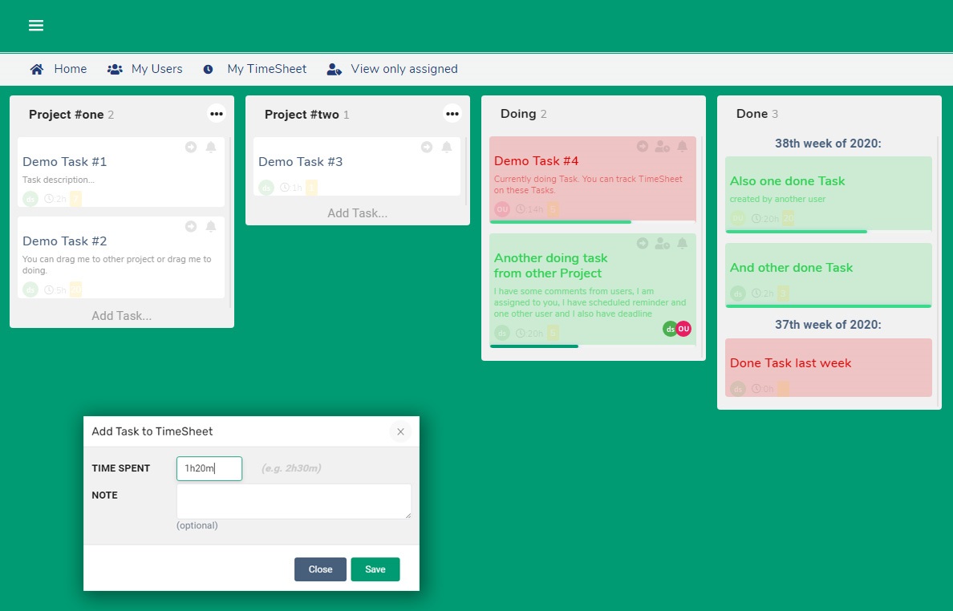953x611 pixels.
Task: Click the bell icon on Demo Task #3
Action: [447, 148]
